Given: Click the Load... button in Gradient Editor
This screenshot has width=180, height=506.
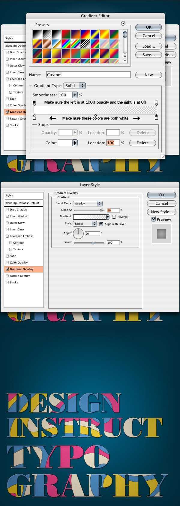Looking at the screenshot, I should click(x=148, y=46).
